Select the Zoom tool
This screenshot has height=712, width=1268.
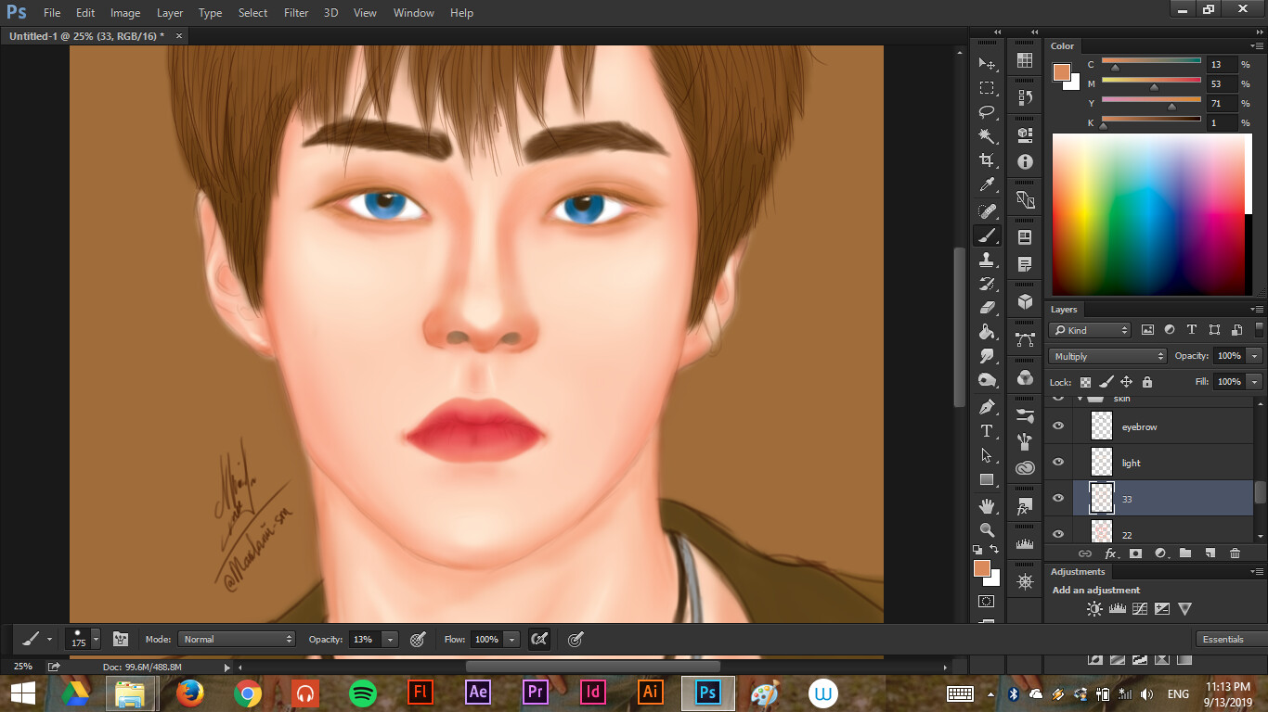click(987, 530)
